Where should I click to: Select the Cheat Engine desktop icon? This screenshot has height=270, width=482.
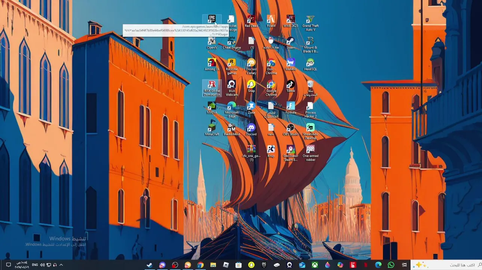(231, 43)
